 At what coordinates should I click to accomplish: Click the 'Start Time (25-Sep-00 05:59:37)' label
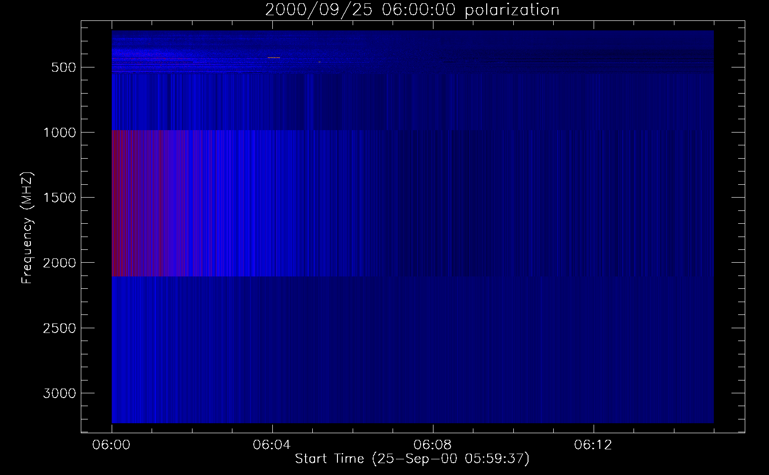(x=412, y=459)
